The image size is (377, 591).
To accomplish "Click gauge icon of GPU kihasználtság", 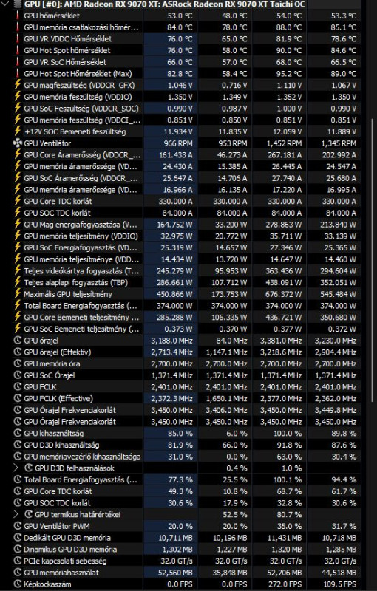I will [17, 434].
